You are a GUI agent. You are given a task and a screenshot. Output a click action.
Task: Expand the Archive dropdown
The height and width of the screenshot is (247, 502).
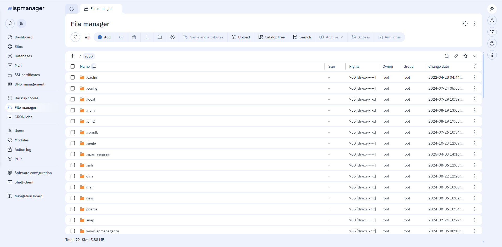(x=331, y=37)
